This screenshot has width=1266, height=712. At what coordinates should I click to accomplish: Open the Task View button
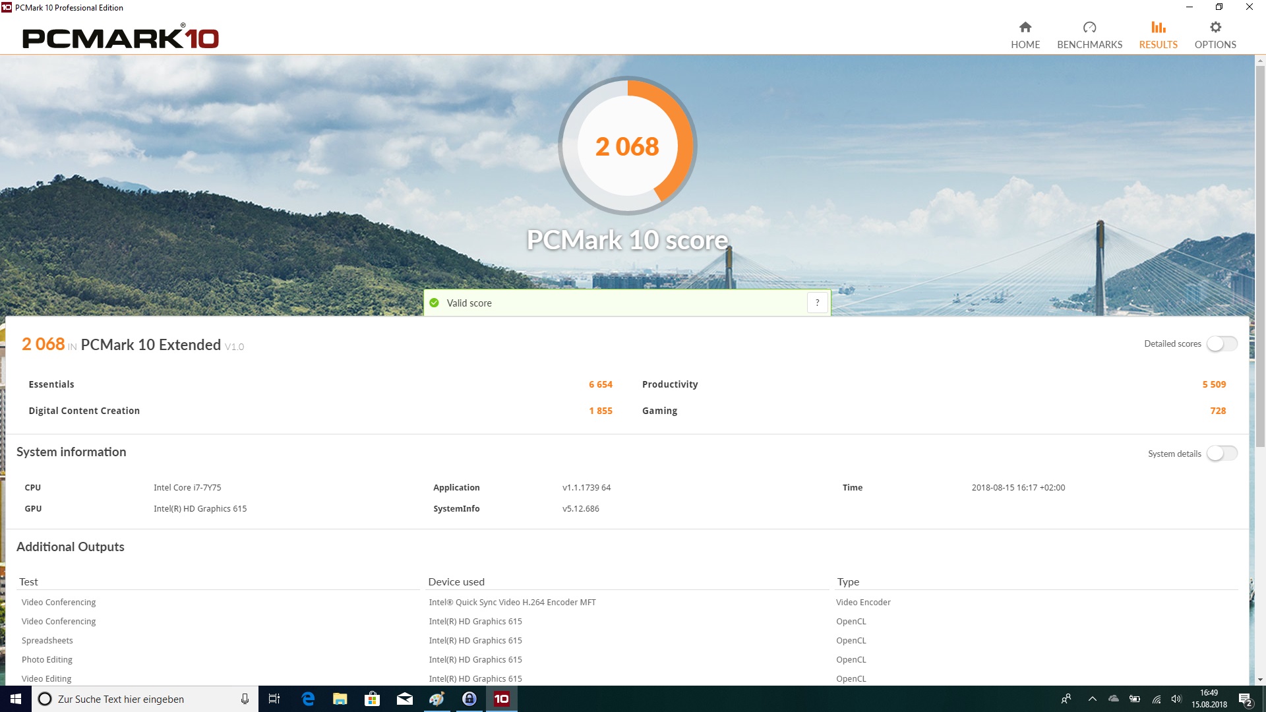tap(274, 699)
